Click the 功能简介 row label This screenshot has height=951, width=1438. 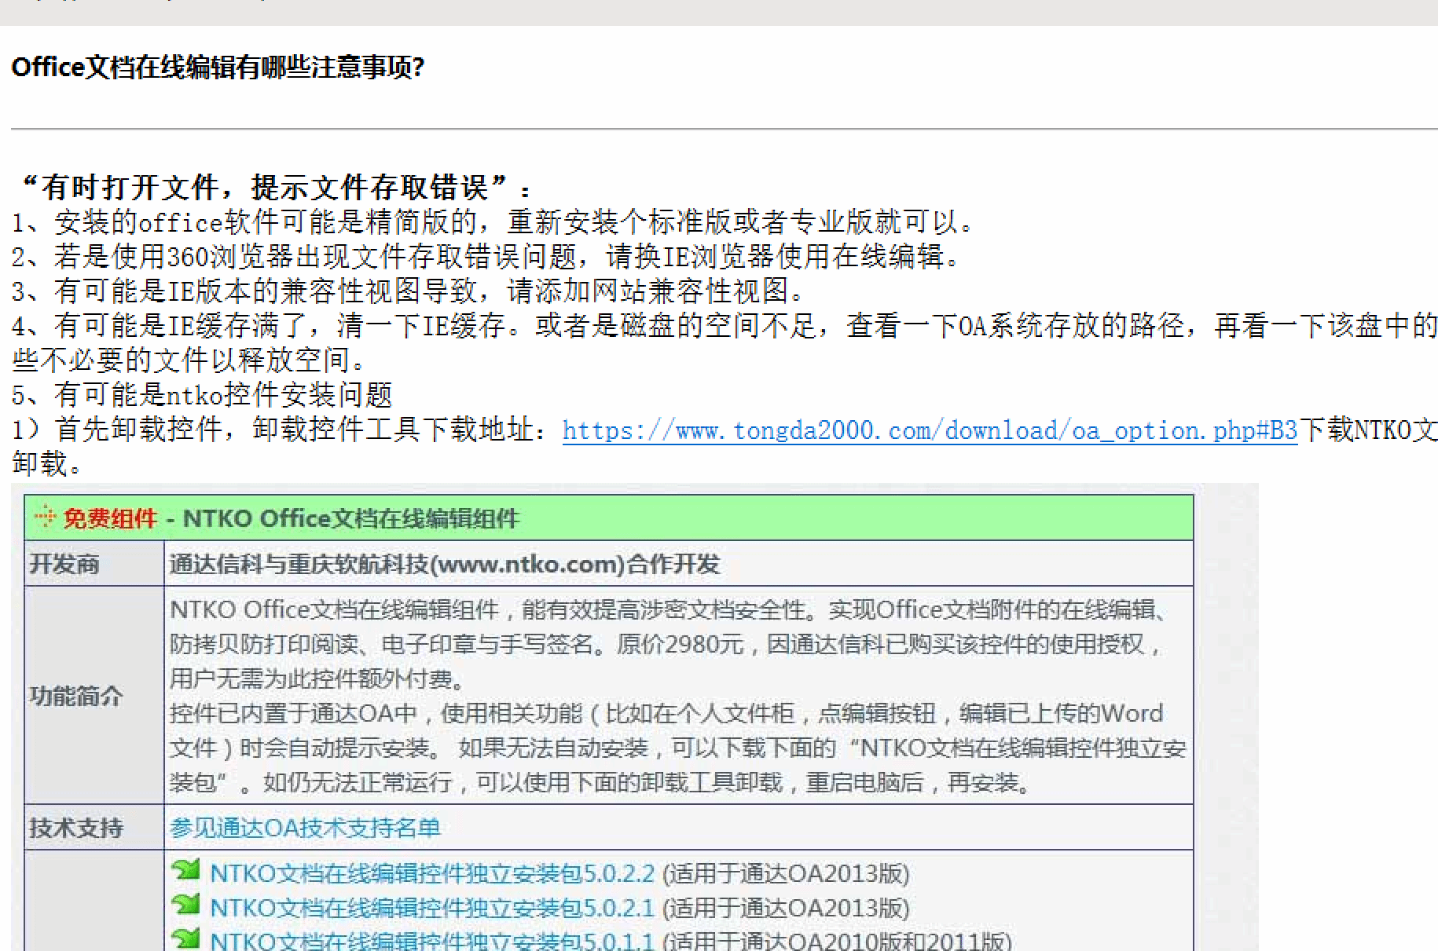(76, 696)
